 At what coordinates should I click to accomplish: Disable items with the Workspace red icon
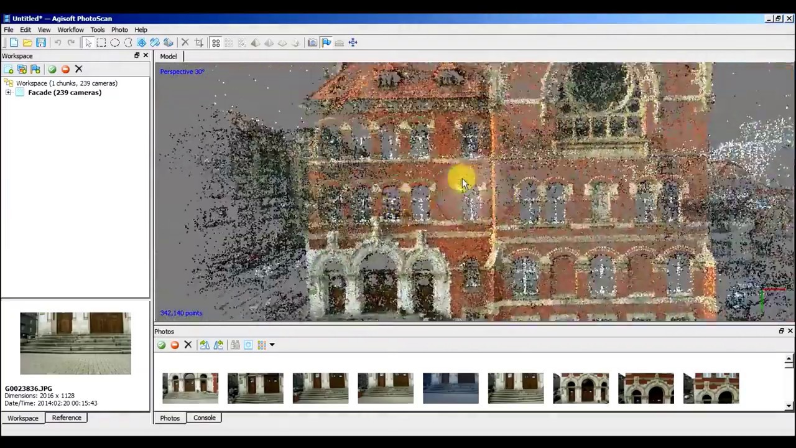click(65, 69)
